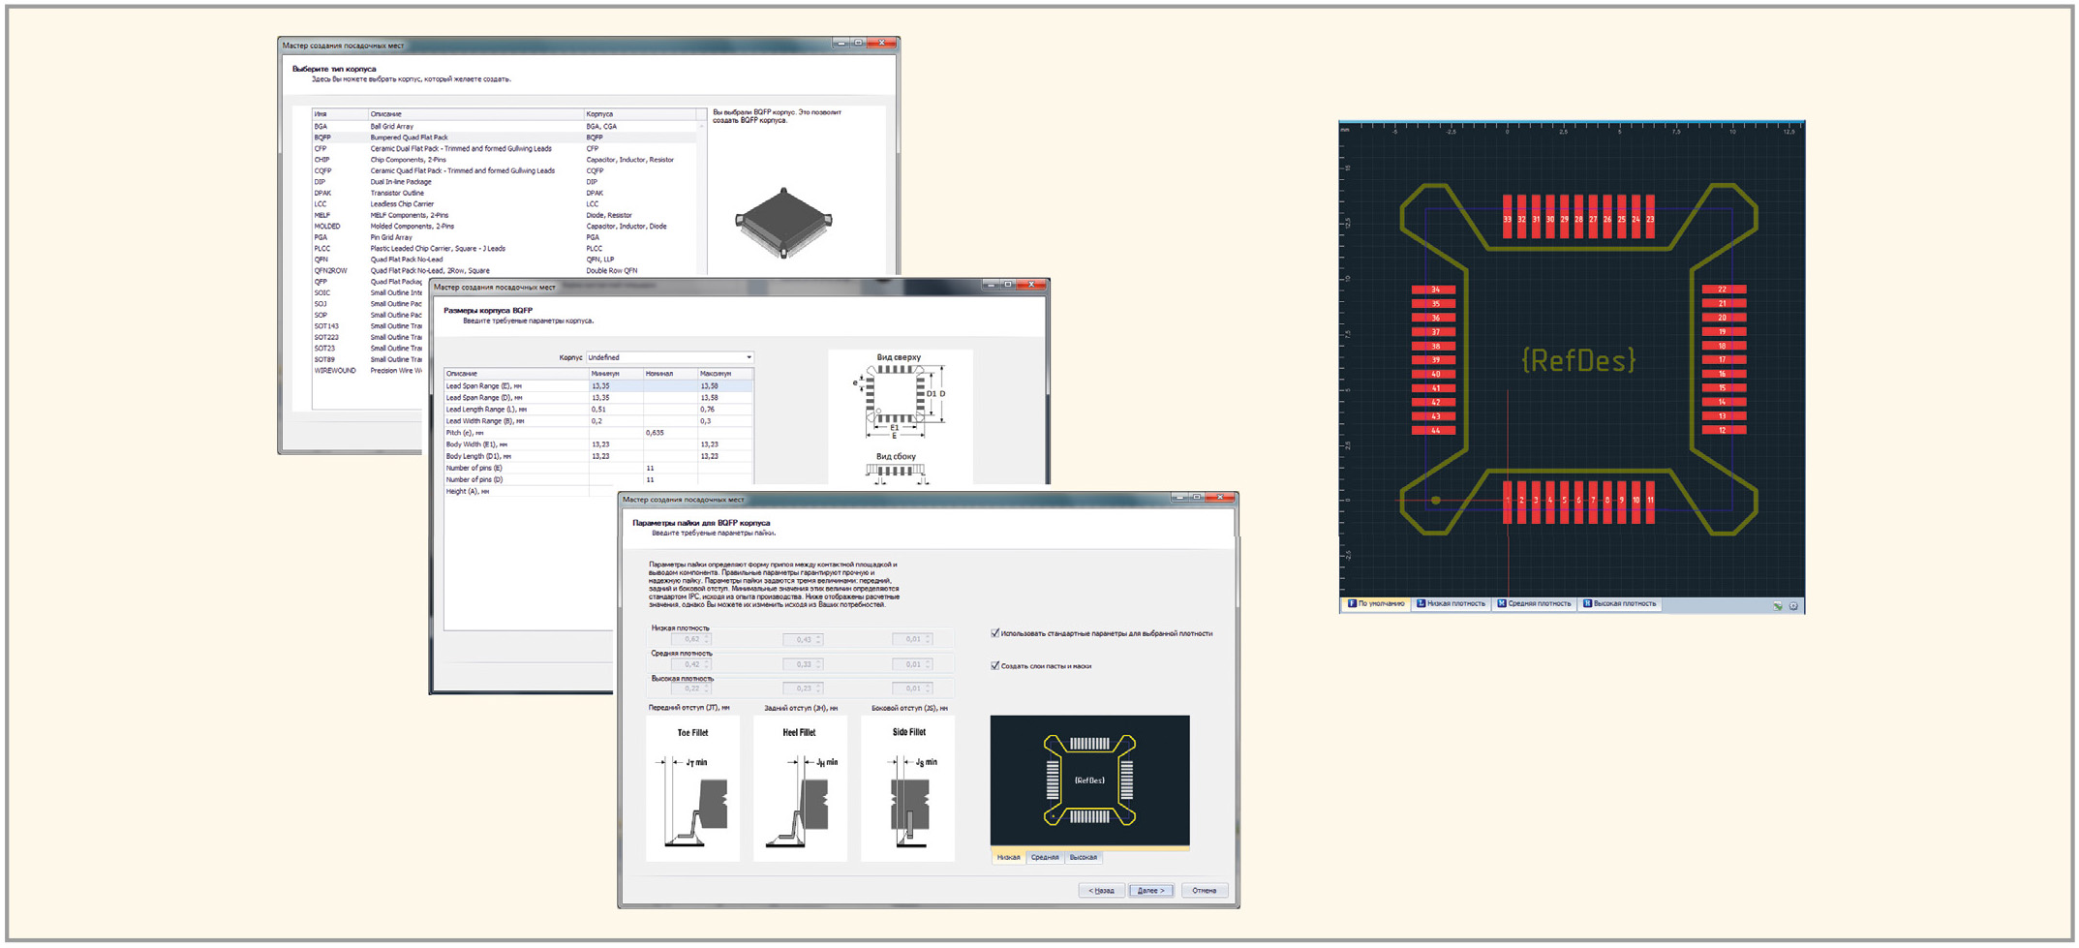Click Lead Length Range (L) minimum cell 0,51

pyautogui.click(x=616, y=410)
